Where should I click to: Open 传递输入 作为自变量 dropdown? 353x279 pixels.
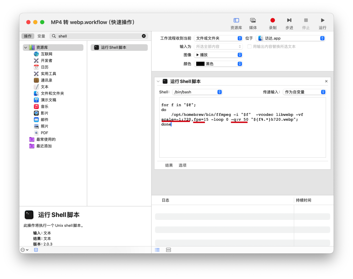[x=304, y=92]
